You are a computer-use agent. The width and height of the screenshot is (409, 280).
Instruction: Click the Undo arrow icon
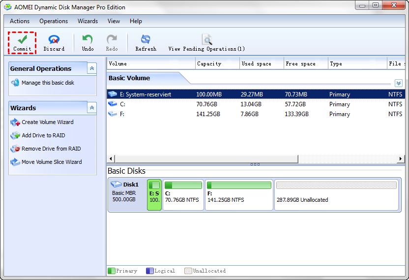pos(88,39)
